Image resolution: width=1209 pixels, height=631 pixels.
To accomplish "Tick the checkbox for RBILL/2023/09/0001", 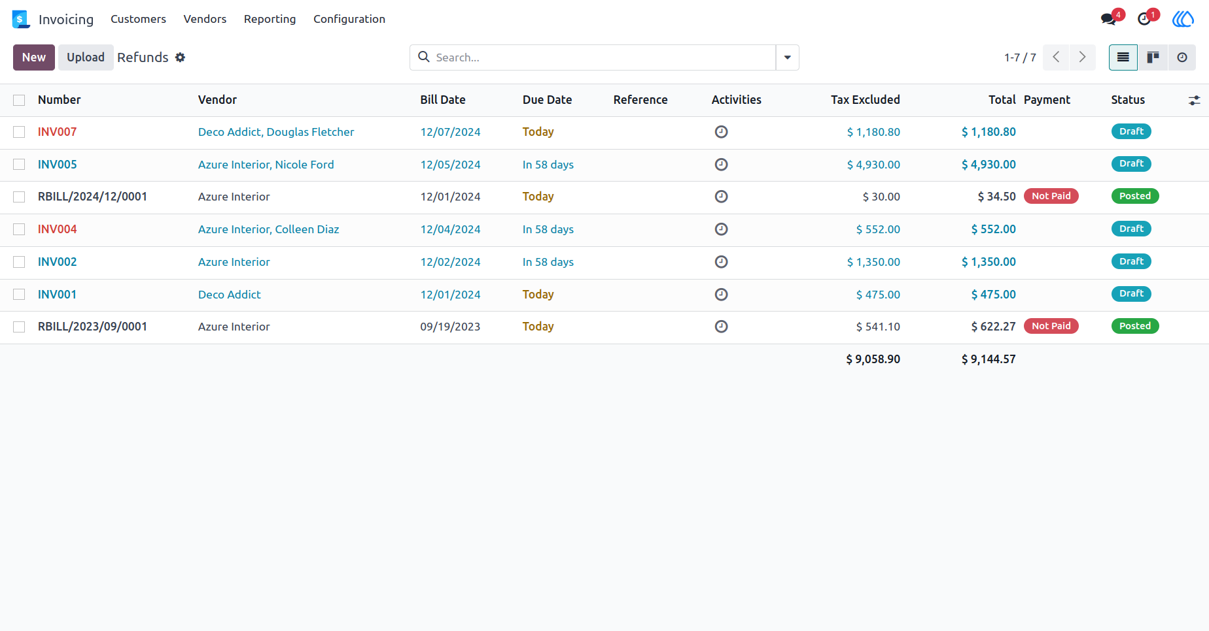I will click(19, 327).
